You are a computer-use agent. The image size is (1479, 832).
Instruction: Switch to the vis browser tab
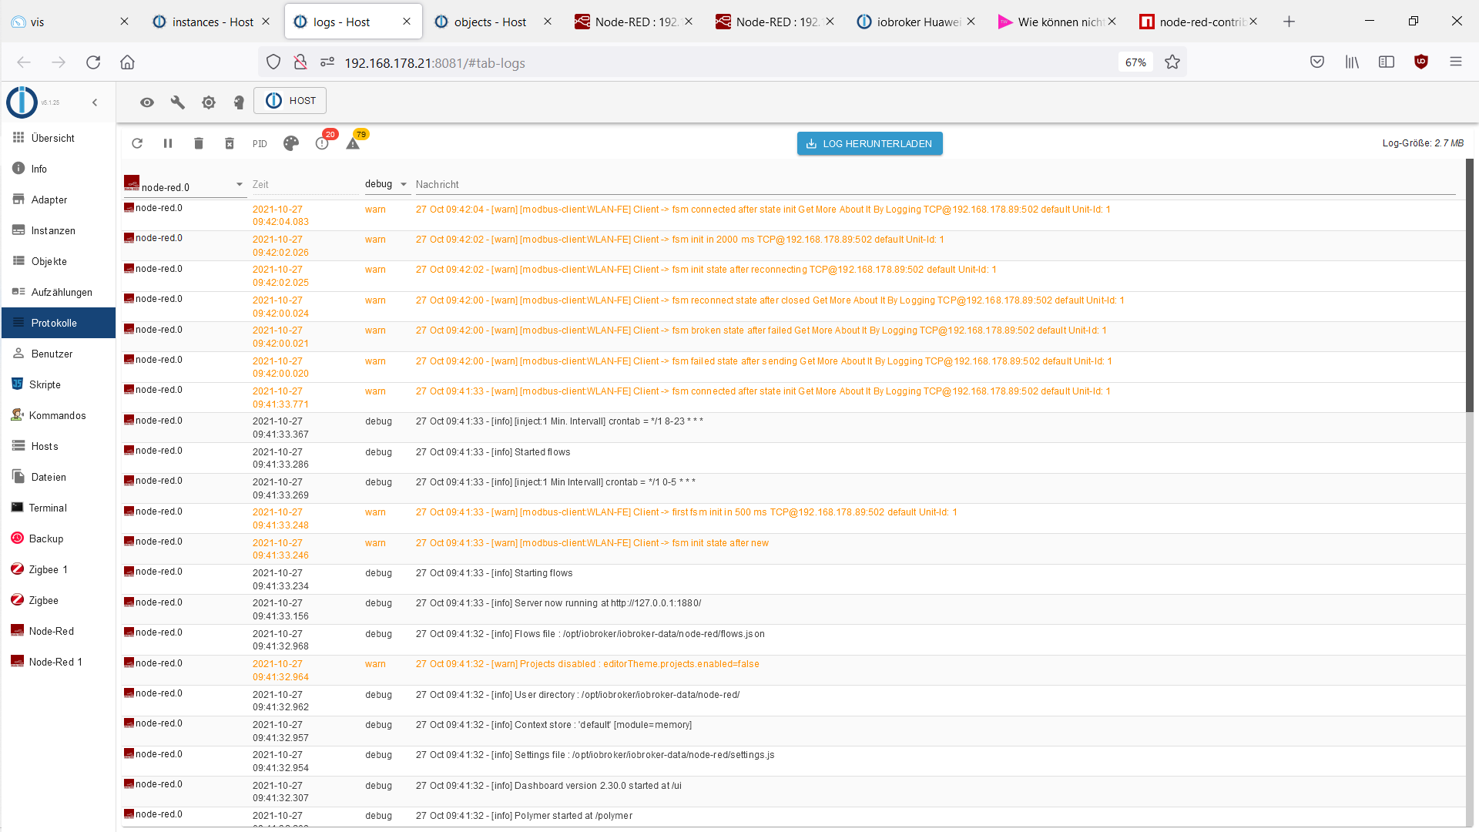coord(69,22)
